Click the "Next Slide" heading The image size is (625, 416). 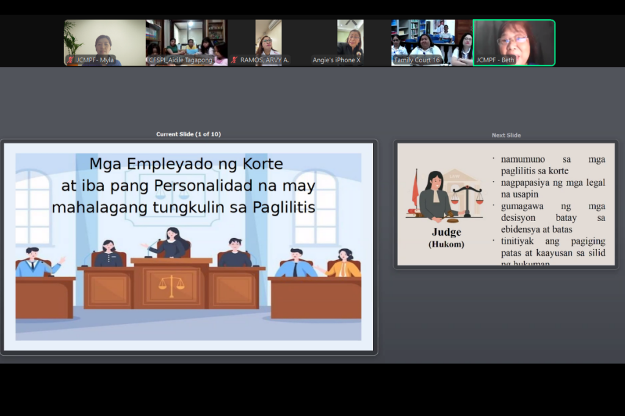coord(506,135)
